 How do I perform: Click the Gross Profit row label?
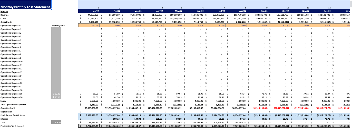[6, 22]
